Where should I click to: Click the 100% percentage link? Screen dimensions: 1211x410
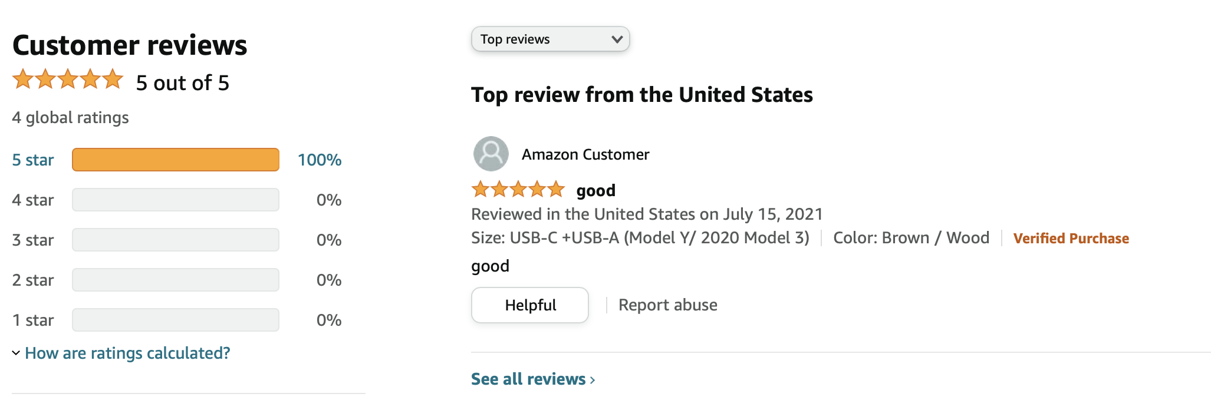[x=320, y=160]
